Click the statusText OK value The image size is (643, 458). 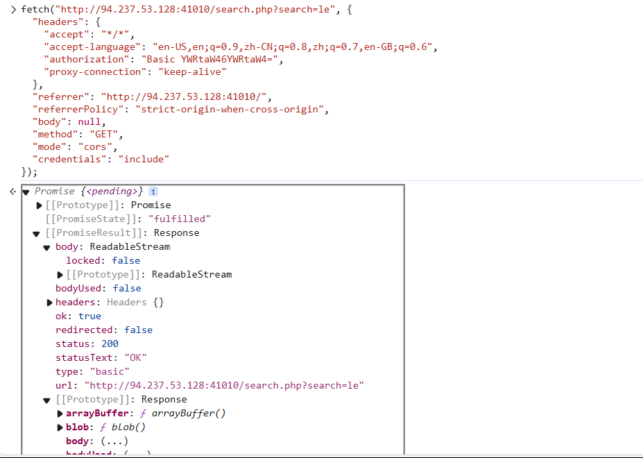point(135,357)
